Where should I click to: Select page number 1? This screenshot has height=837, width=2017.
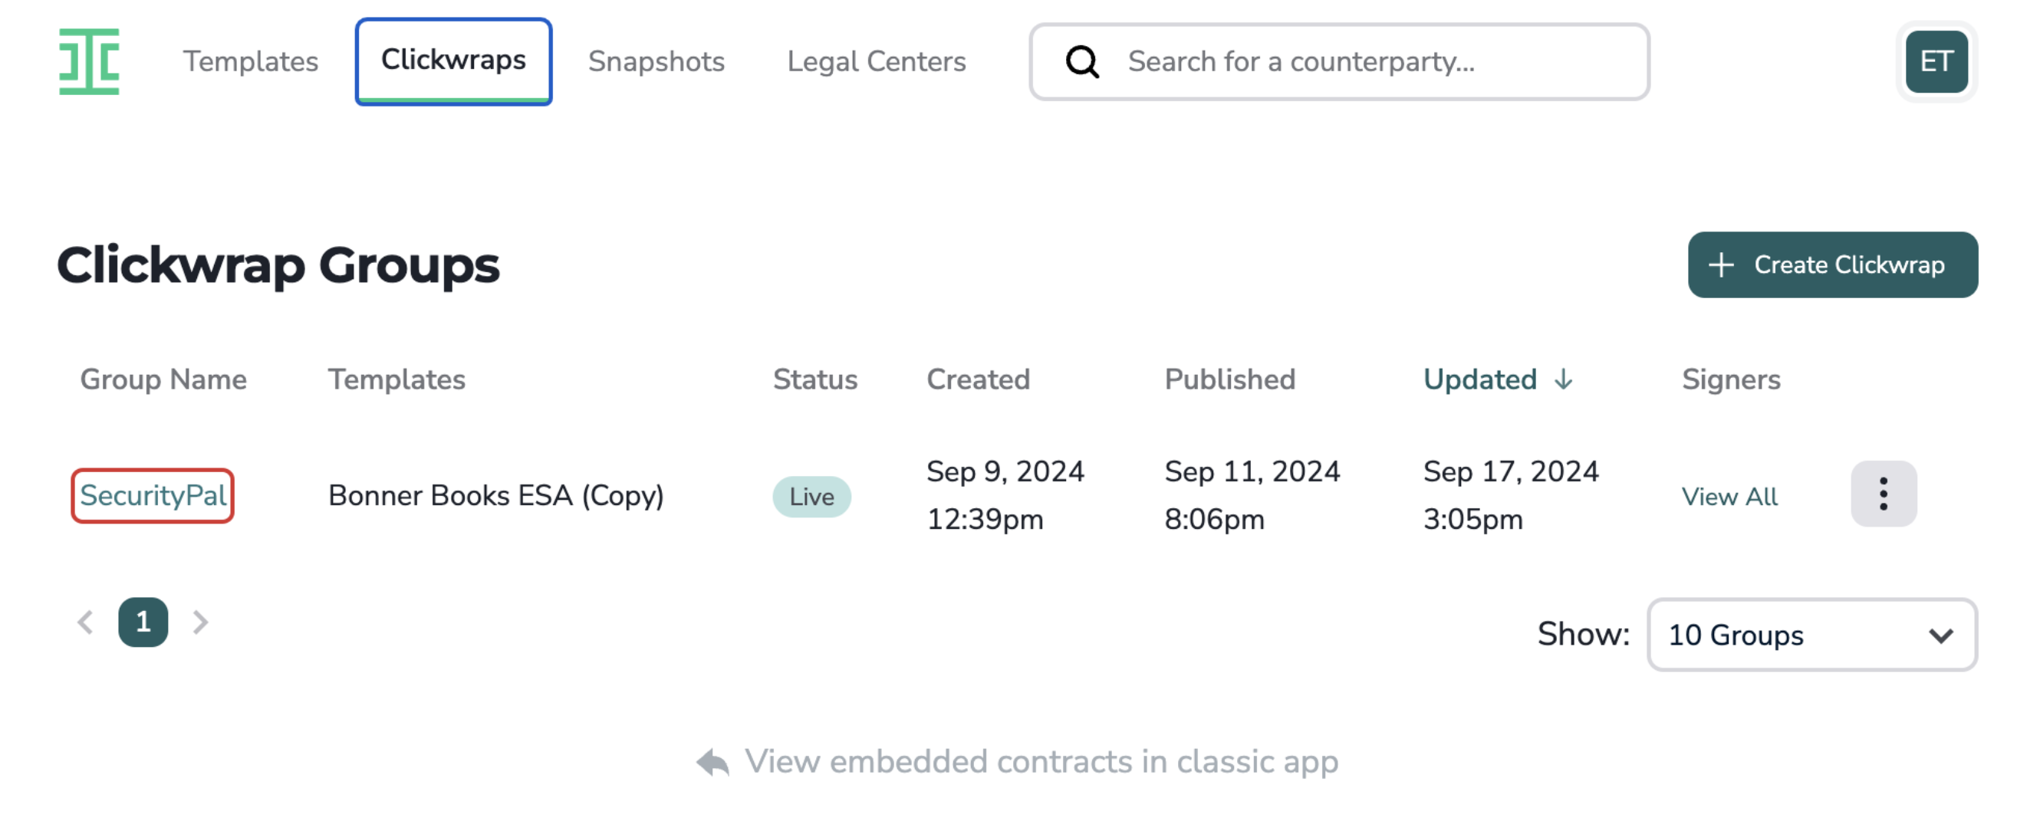143,622
